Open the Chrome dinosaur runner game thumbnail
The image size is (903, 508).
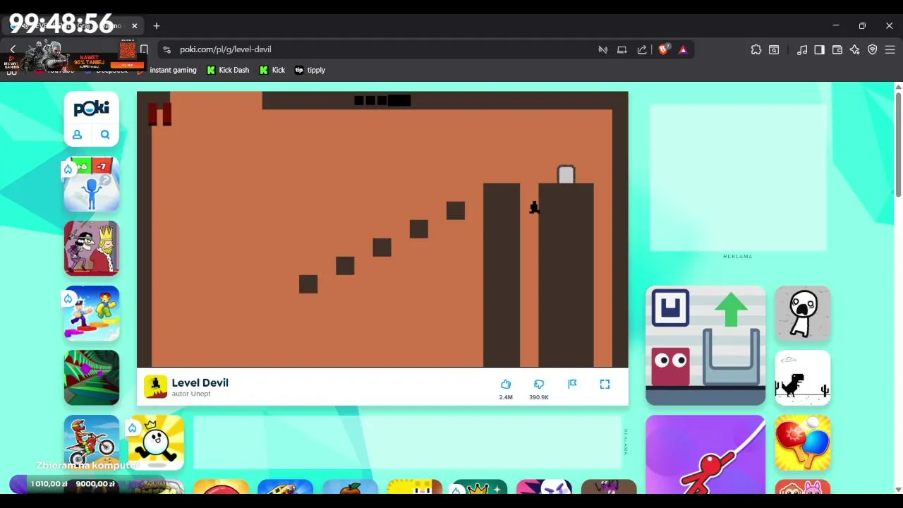pos(803,377)
